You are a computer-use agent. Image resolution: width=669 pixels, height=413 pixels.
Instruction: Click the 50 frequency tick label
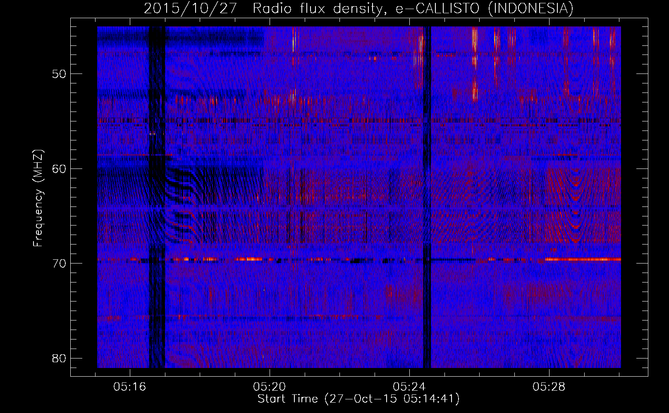point(60,74)
